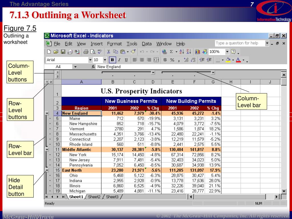The height and width of the screenshot is (219, 292).
Task: Save the workbook with the floppy disk icon
Action: point(63,52)
